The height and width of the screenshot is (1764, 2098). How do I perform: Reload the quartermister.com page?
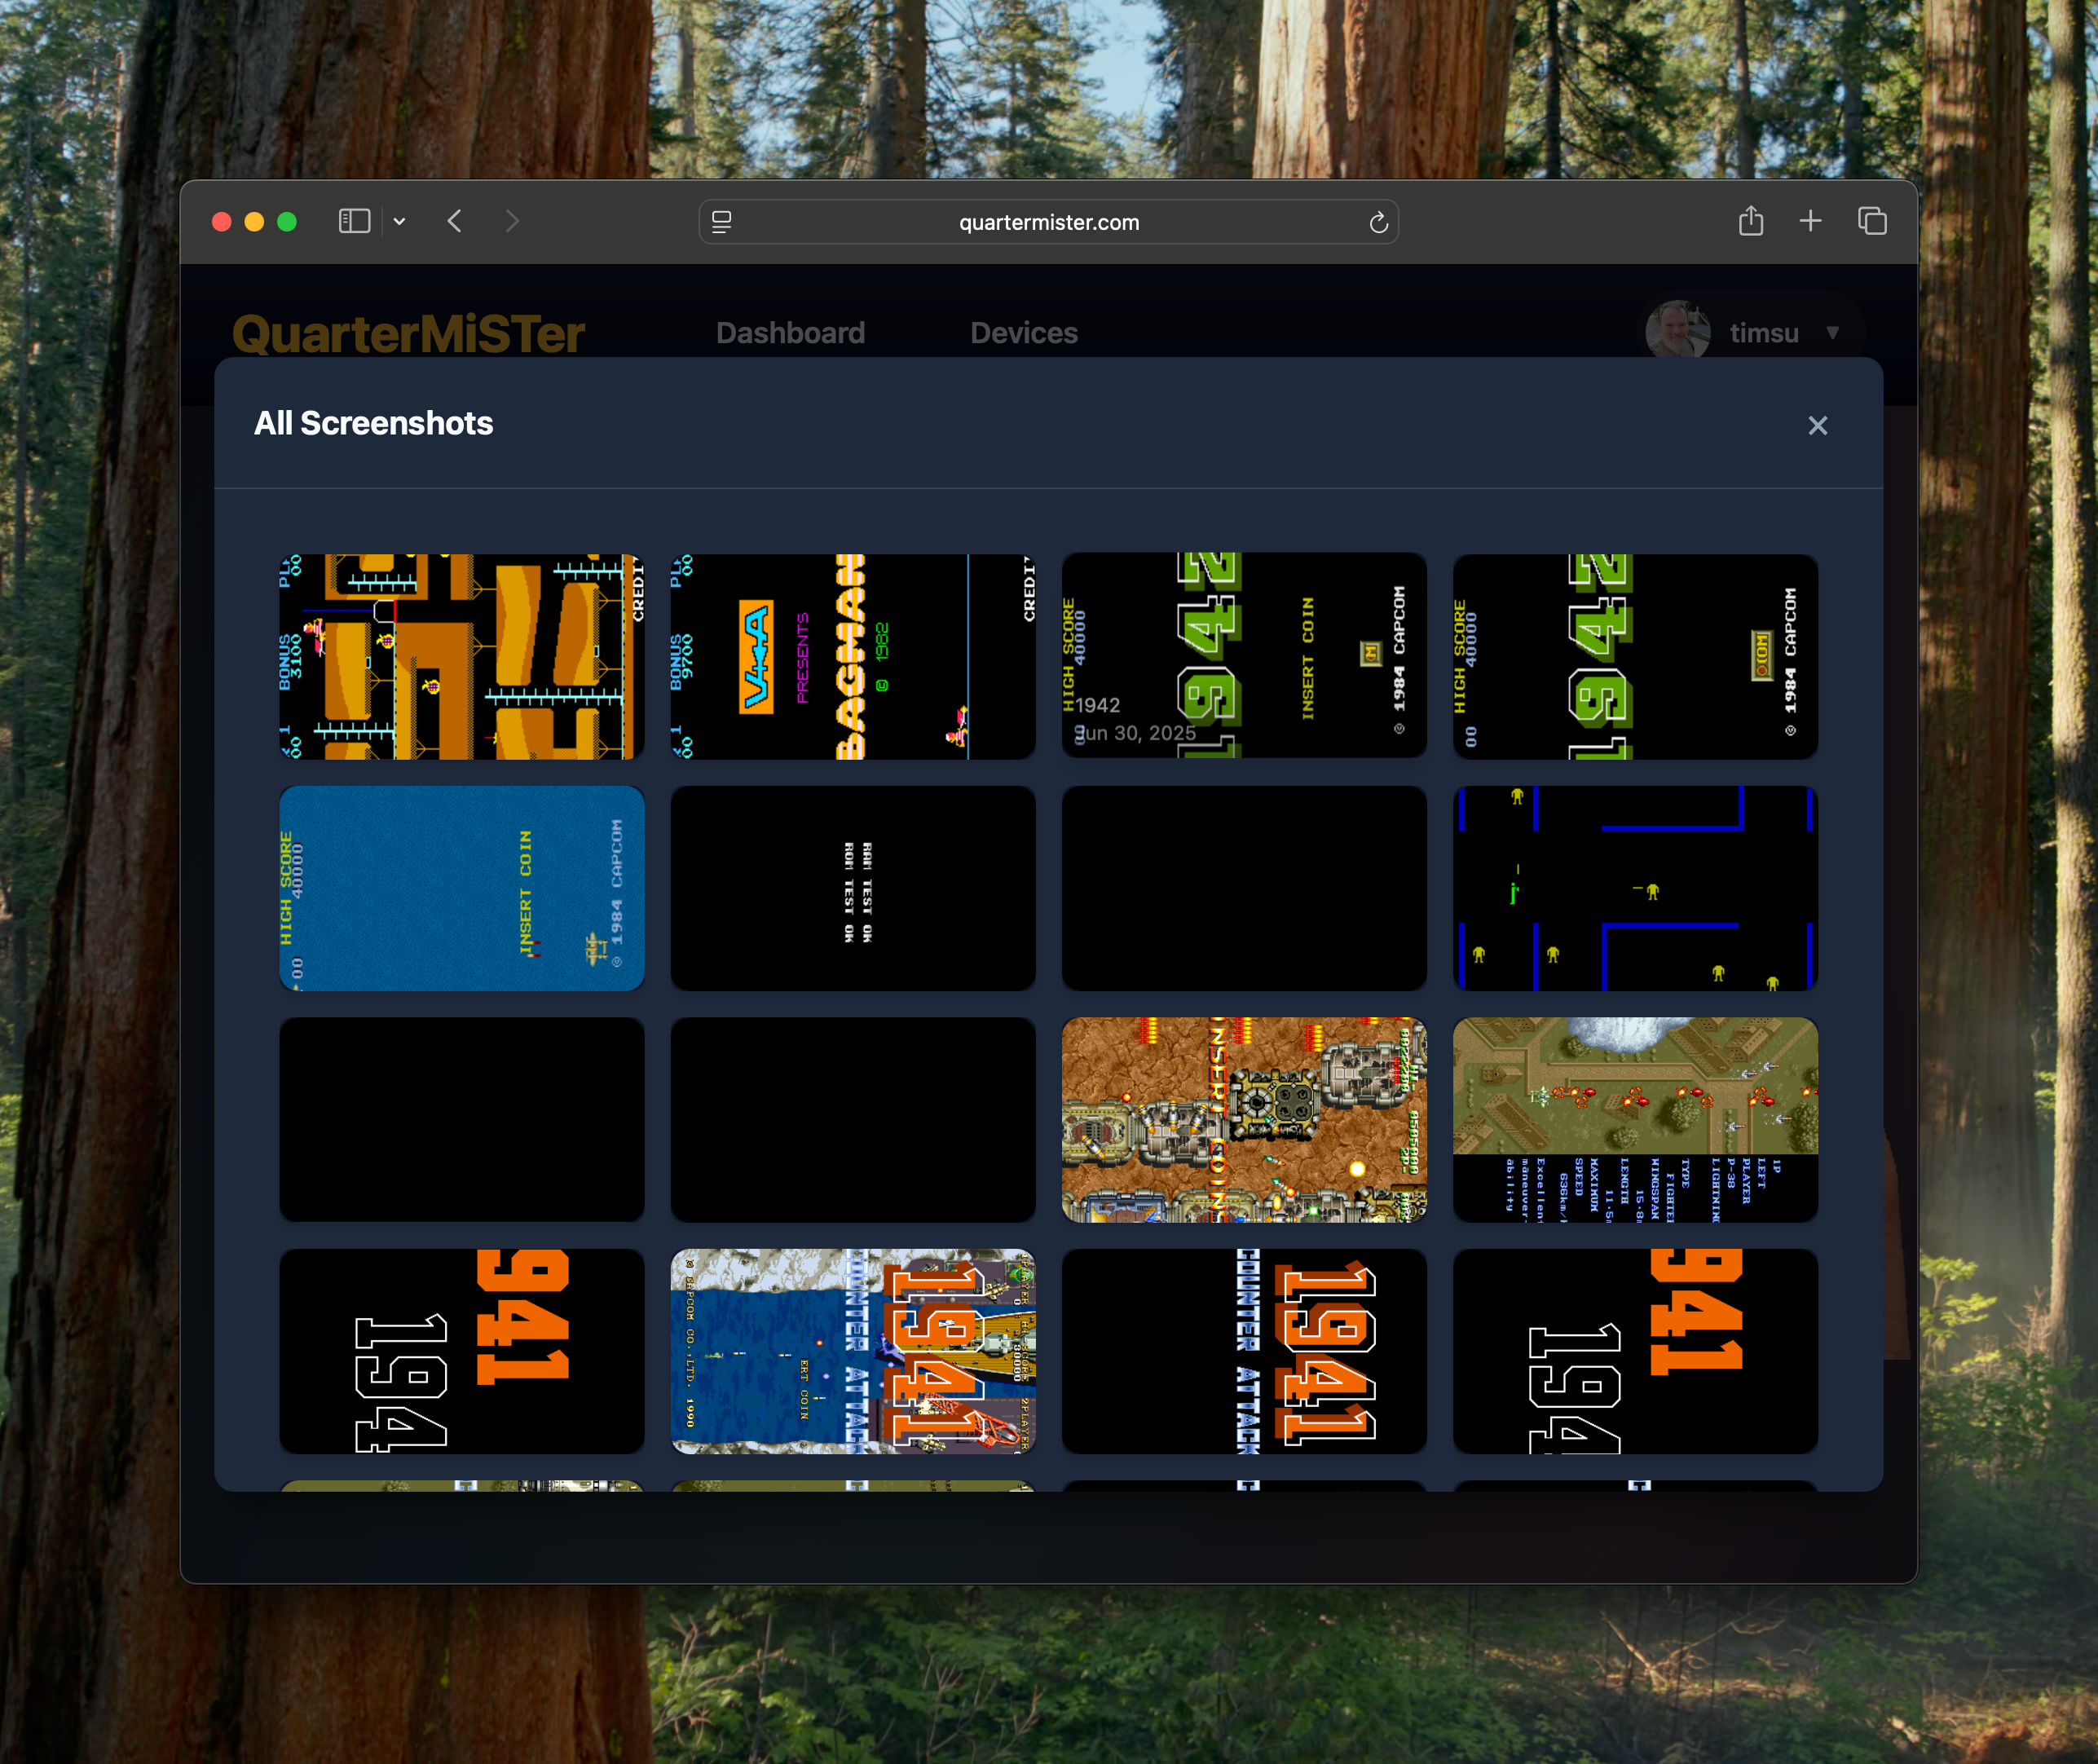click(x=1378, y=222)
